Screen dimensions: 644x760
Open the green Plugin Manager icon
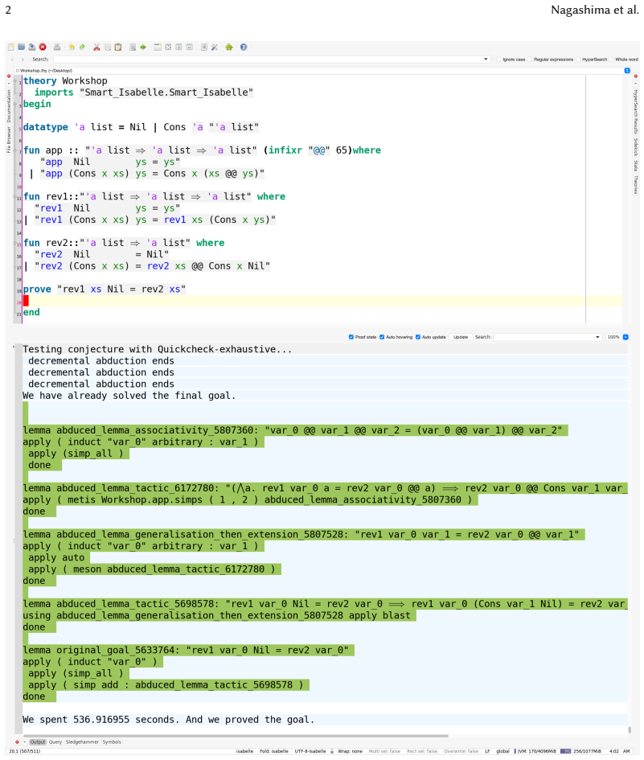click(229, 47)
